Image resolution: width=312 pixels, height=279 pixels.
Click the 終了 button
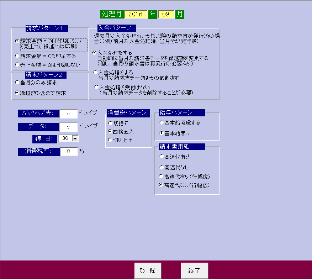click(194, 271)
